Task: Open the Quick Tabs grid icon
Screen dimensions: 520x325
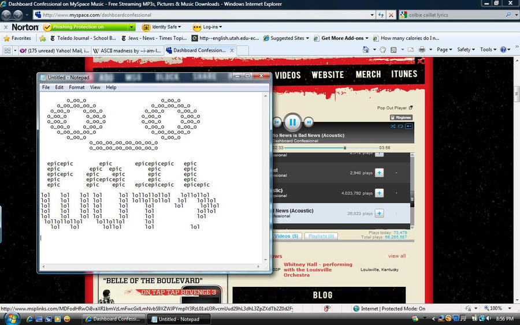Action: [7, 50]
